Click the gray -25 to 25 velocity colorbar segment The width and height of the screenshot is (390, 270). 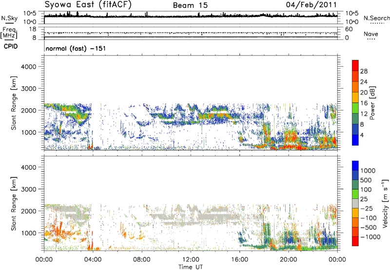355,203
